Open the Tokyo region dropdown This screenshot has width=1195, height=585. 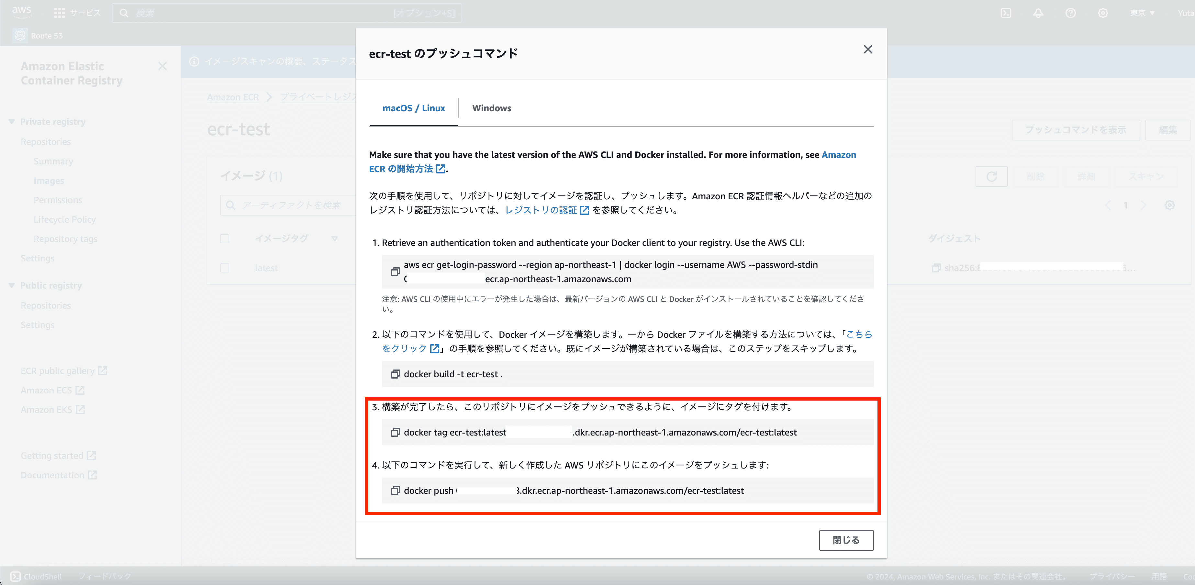tap(1142, 13)
